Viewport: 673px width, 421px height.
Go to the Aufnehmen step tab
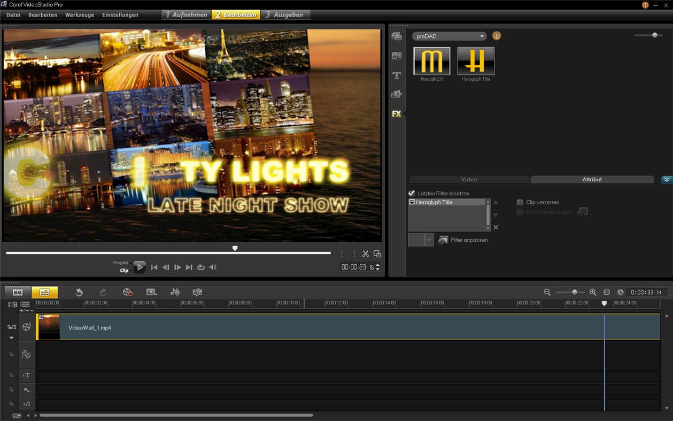pyautogui.click(x=186, y=15)
